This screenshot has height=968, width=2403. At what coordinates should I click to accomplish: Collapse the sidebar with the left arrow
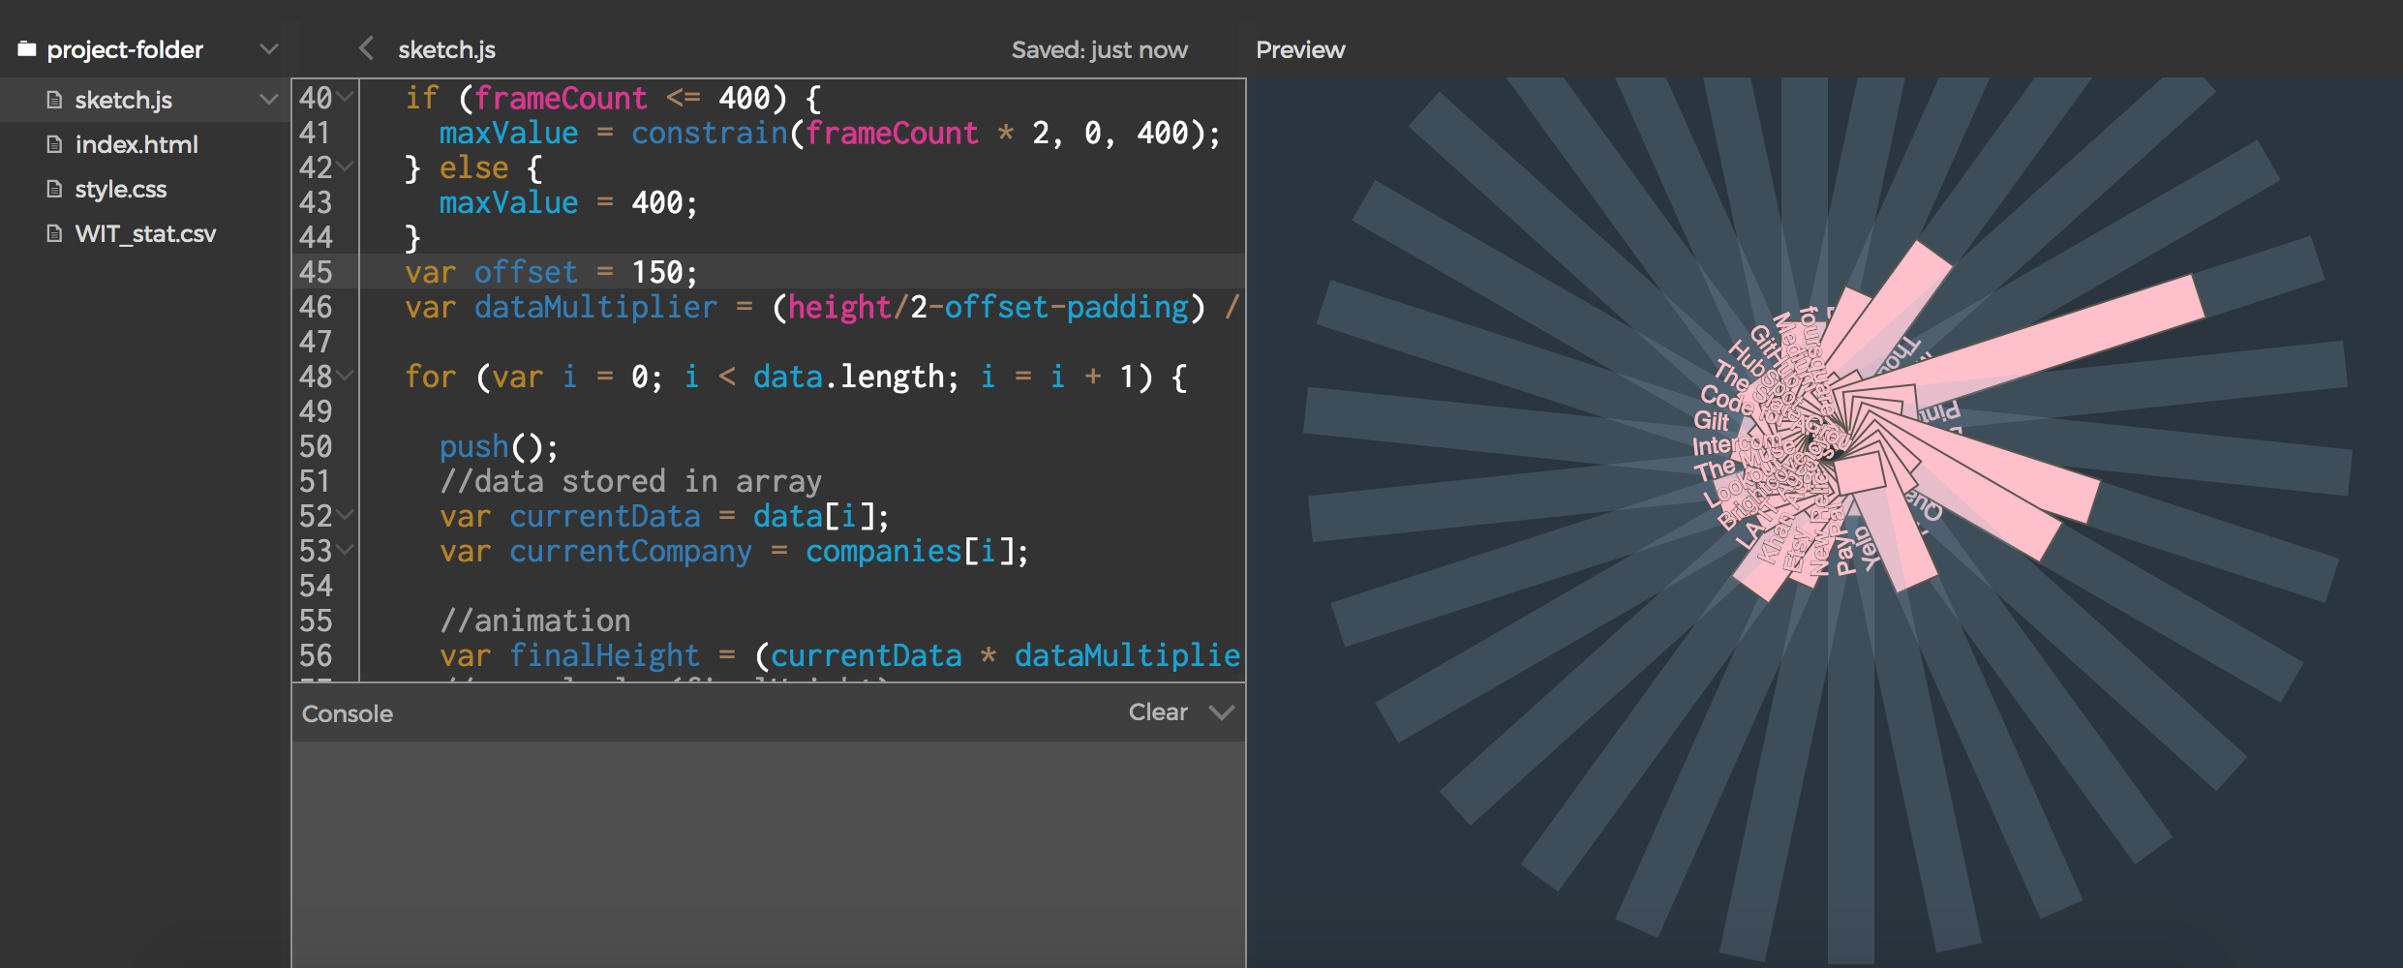(366, 48)
